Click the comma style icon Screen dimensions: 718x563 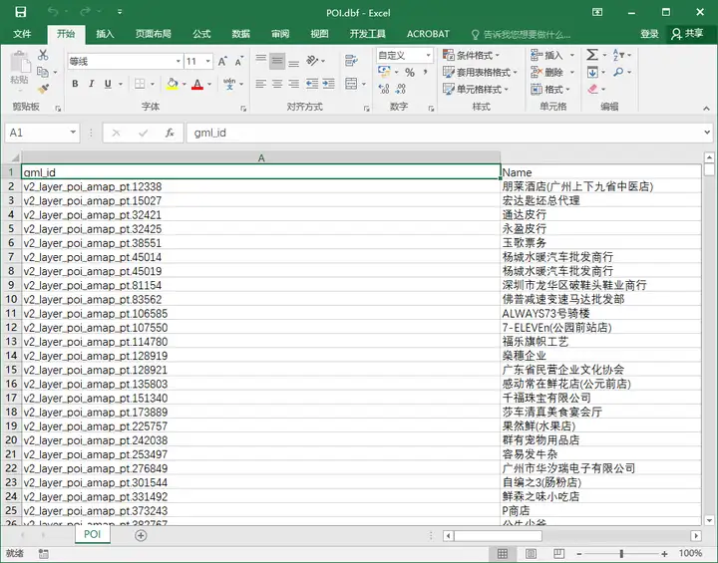pos(426,72)
